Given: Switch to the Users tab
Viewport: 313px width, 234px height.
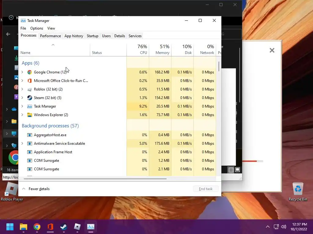Looking at the screenshot, I should click(x=106, y=36).
